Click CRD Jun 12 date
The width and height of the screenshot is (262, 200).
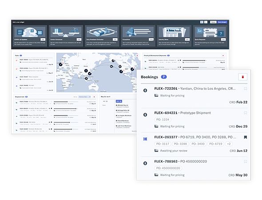pos(238,151)
